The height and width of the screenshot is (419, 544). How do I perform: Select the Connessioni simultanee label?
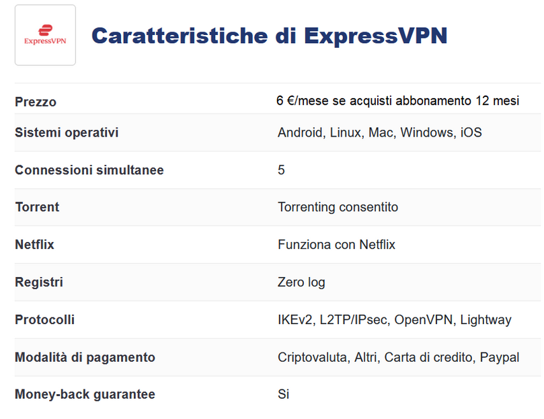pyautogui.click(x=89, y=170)
